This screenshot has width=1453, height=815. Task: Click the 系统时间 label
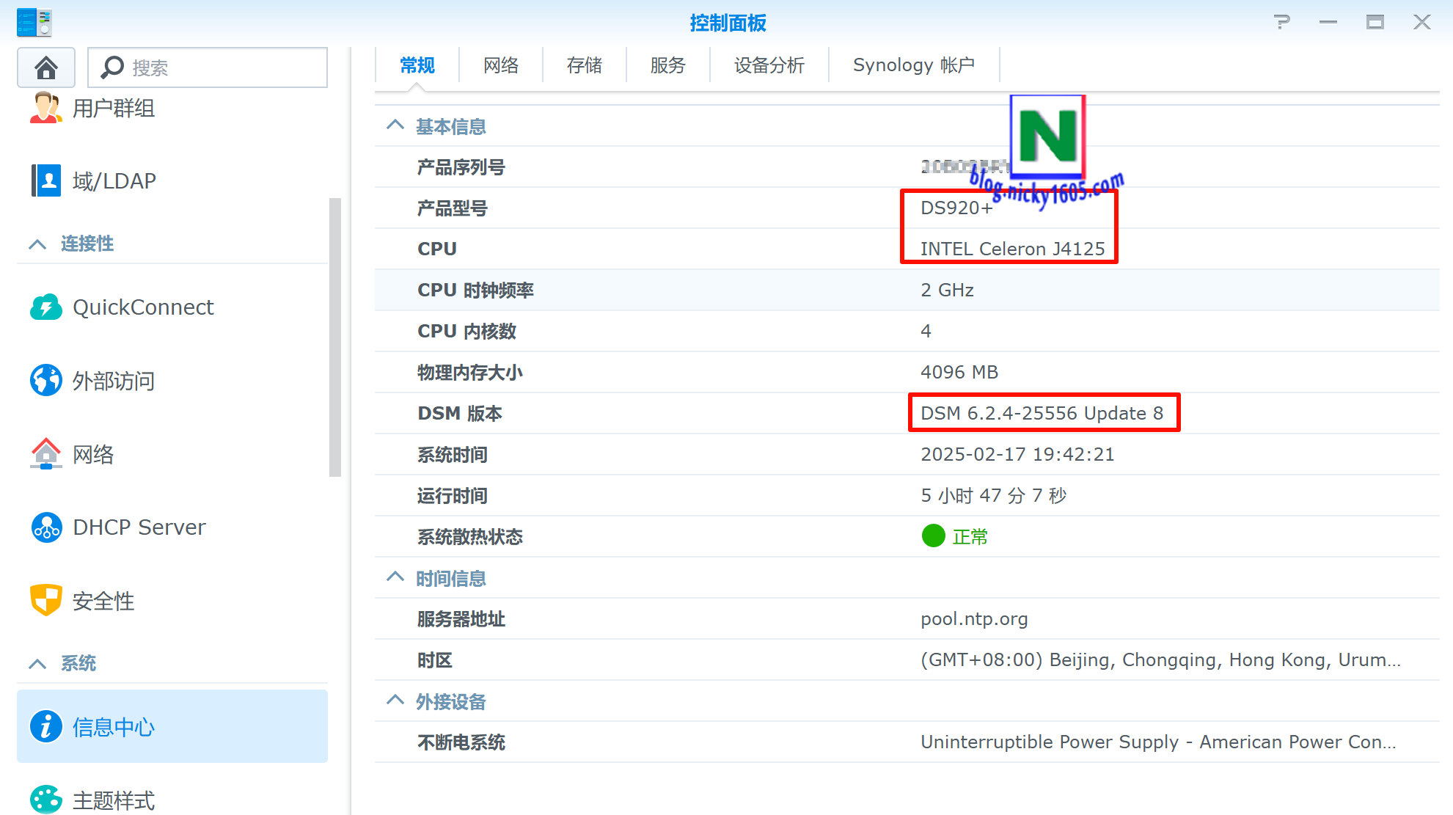pyautogui.click(x=452, y=455)
